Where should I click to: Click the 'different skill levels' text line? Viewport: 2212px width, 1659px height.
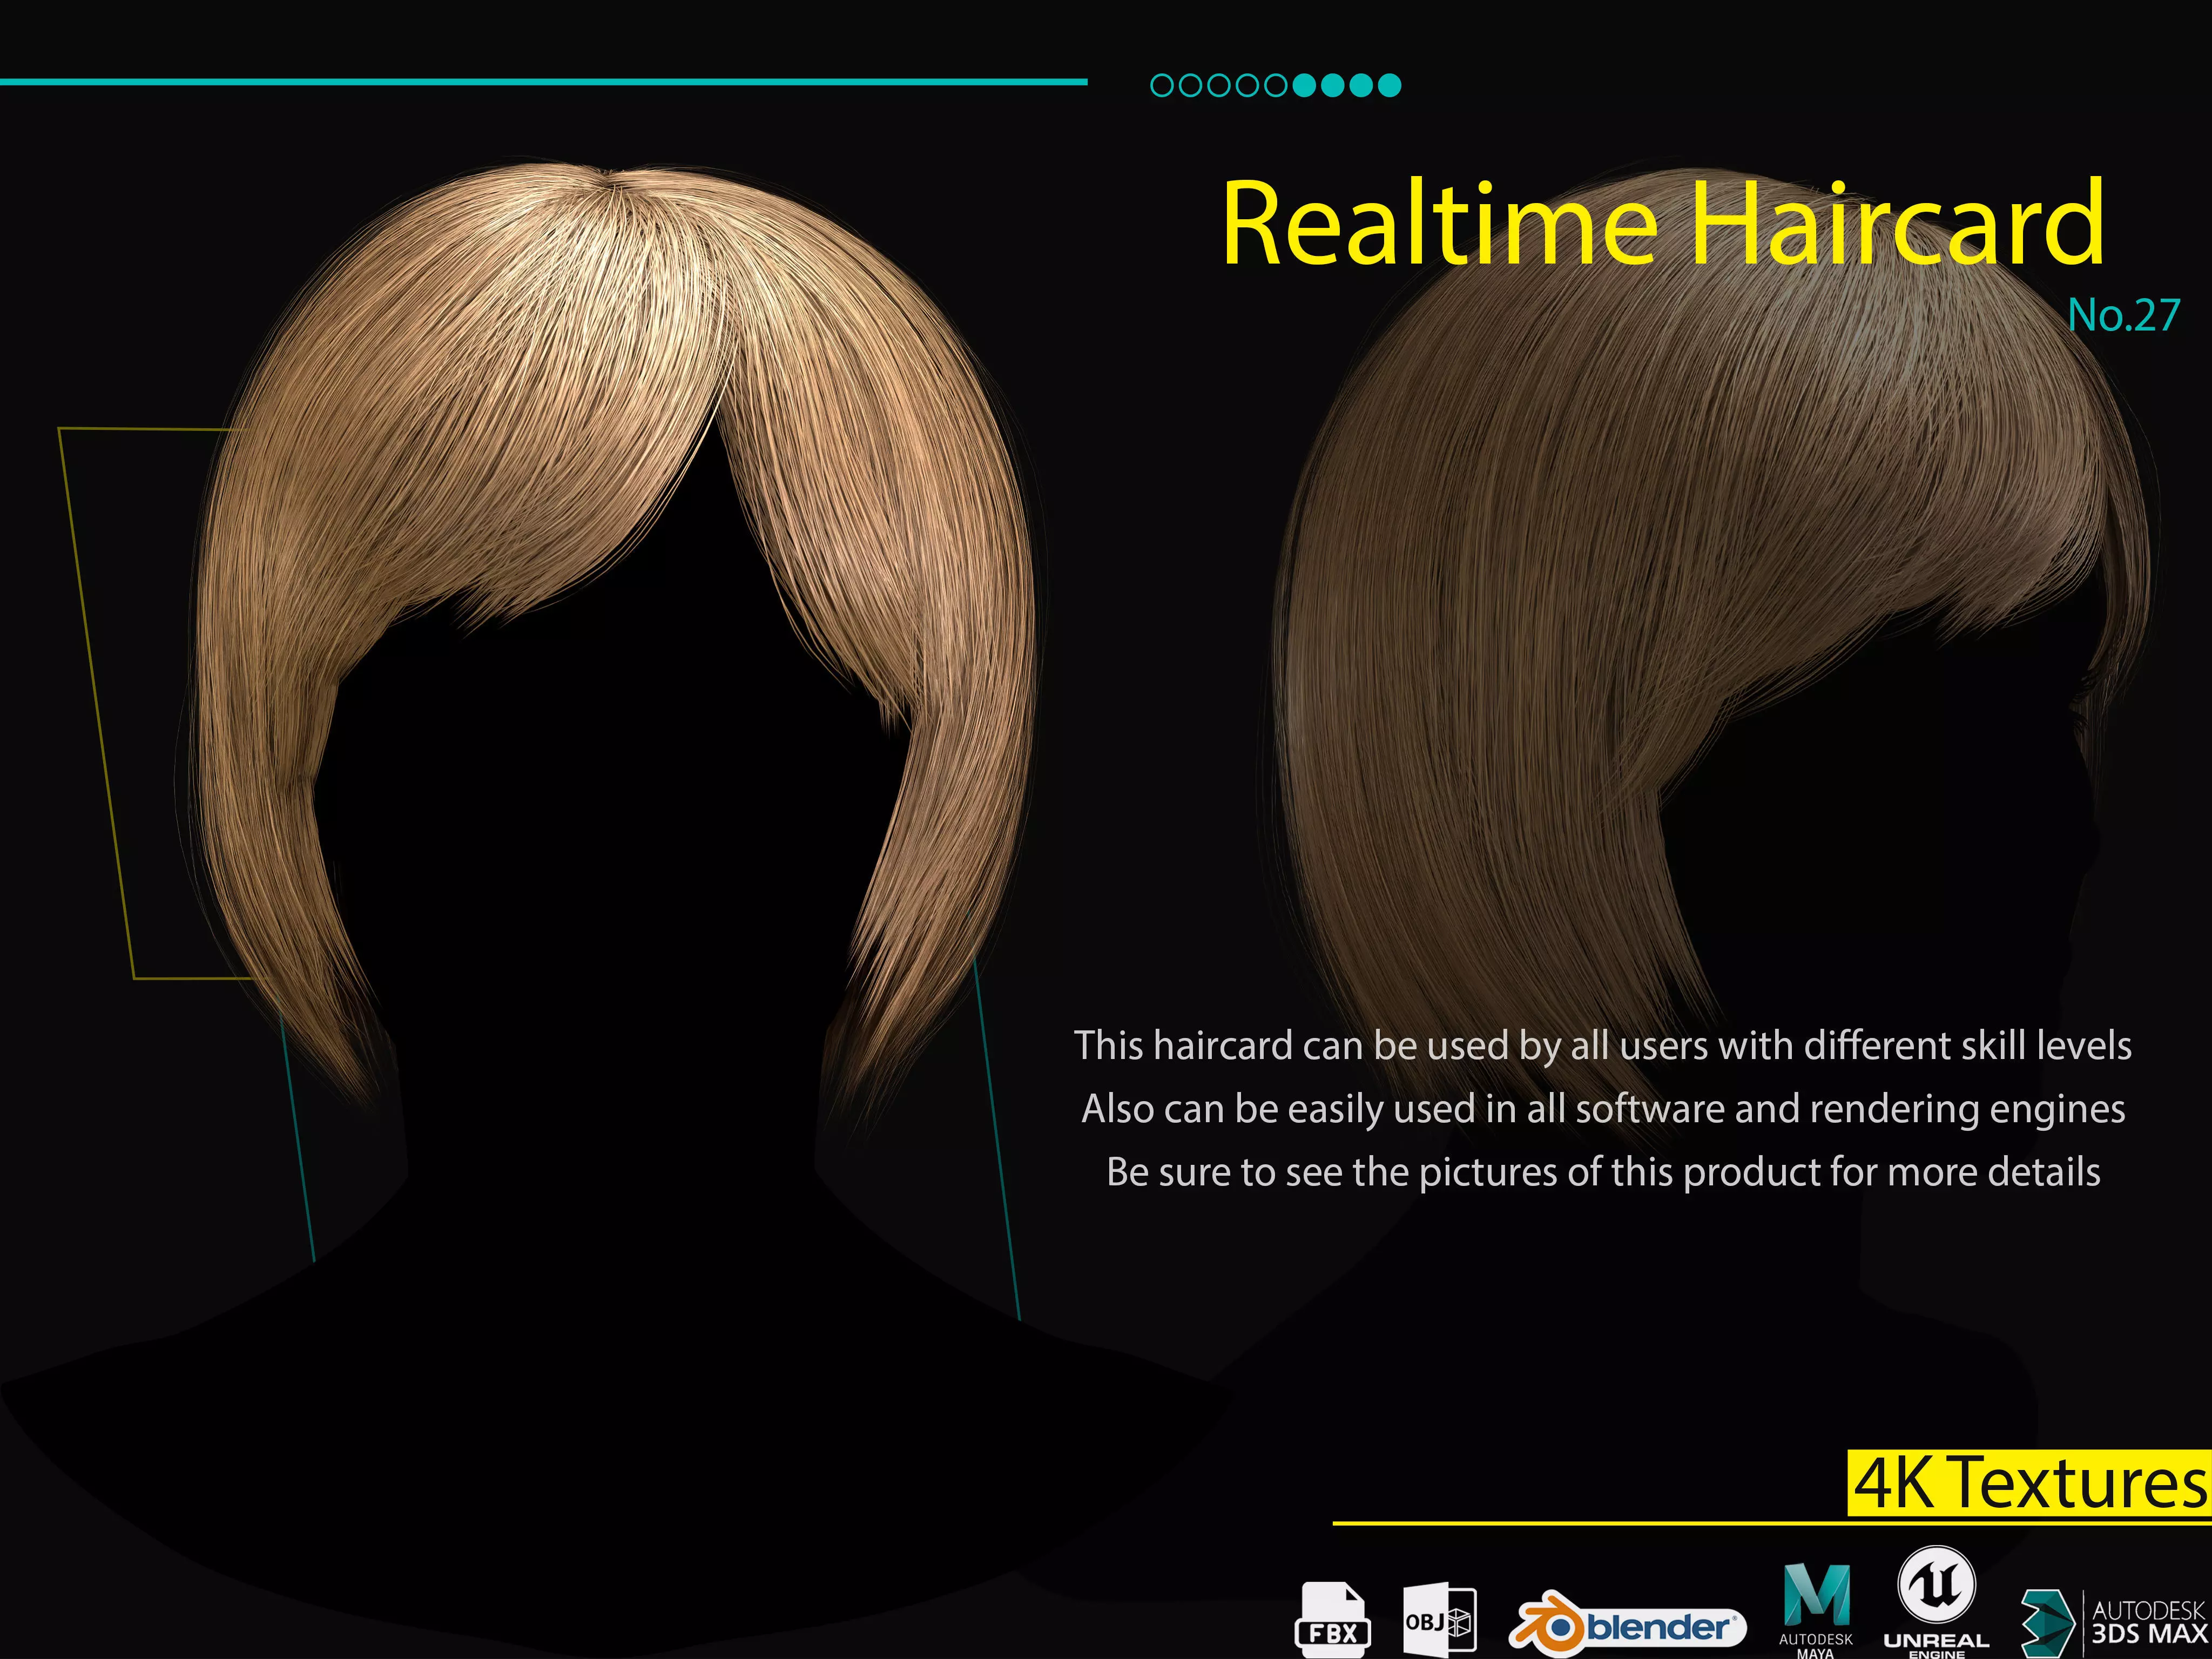[1602, 1045]
